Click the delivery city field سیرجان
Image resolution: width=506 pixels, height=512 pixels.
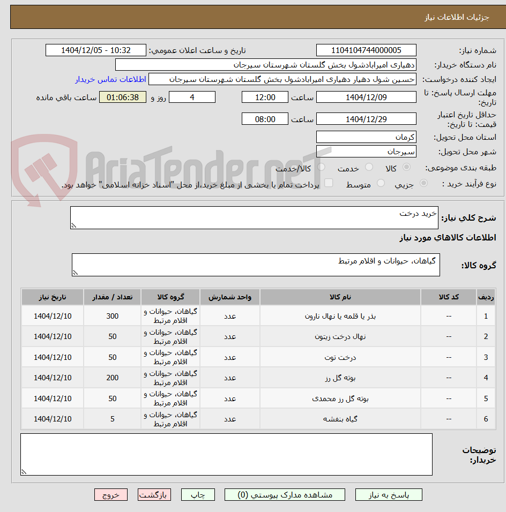[366, 152]
